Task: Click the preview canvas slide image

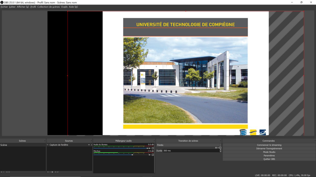Action: 185,73
